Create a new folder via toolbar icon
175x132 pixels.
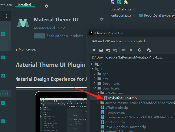pos(124,50)
